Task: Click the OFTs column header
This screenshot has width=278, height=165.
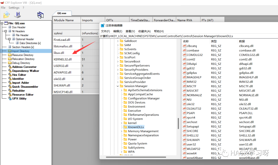Action: coord(117,20)
